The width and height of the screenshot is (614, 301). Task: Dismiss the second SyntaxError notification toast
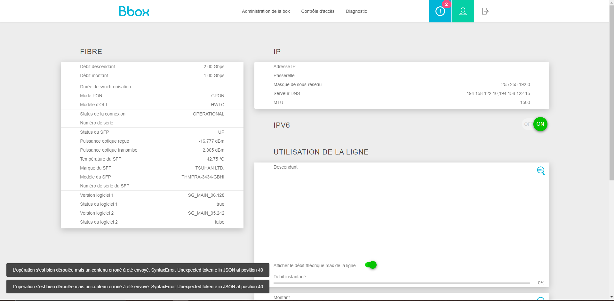138,287
